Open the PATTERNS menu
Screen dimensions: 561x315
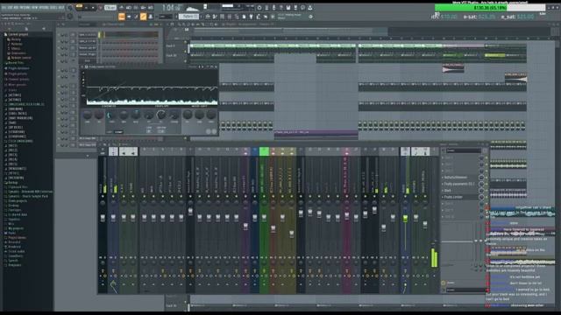[25, 7]
